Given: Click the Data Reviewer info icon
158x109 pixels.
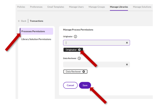Looking at the screenshot, I should point(79,58).
